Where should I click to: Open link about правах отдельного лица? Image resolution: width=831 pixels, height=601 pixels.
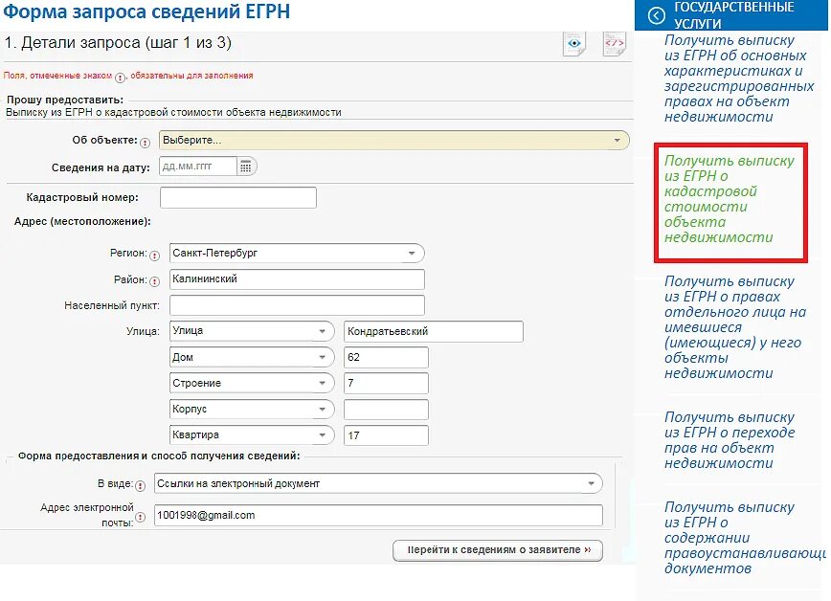735,327
